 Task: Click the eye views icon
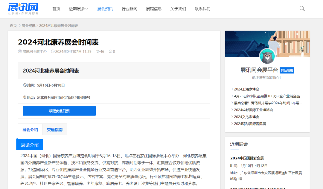(97, 51)
